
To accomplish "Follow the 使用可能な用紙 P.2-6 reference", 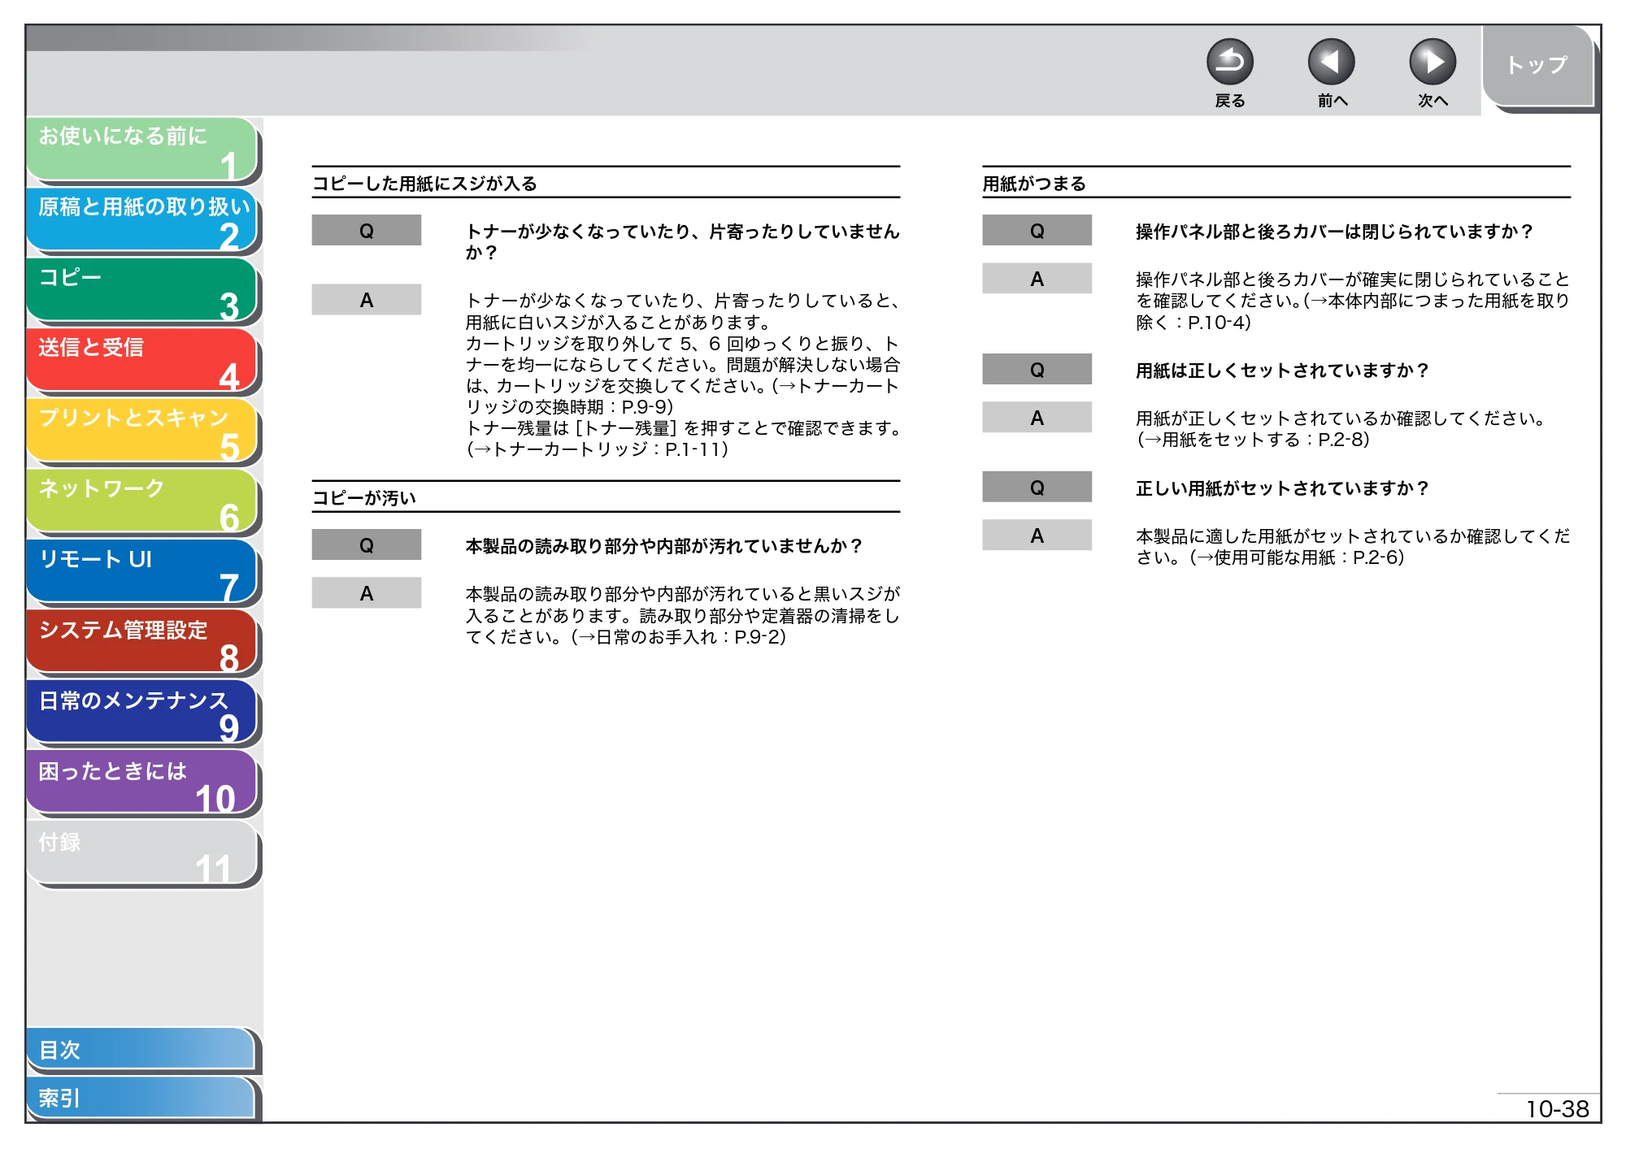I will pyautogui.click(x=1297, y=557).
